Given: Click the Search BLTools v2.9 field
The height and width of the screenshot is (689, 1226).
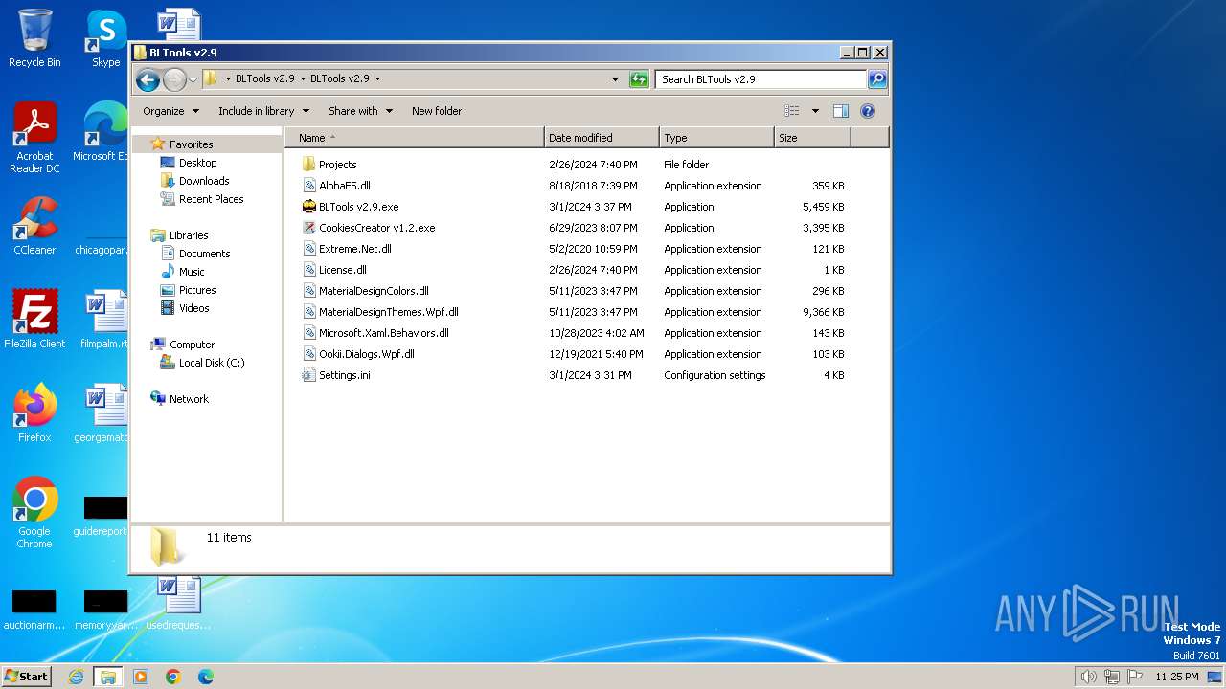Looking at the screenshot, I should tap(760, 79).
